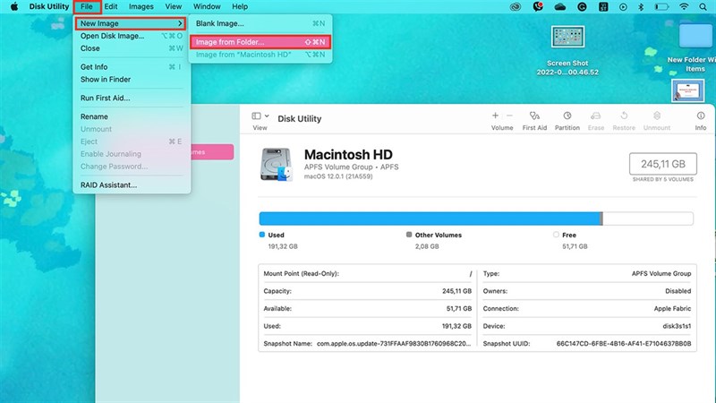Image resolution: width=716 pixels, height=403 pixels.
Task: Click the Info toolbar icon
Action: point(701,116)
